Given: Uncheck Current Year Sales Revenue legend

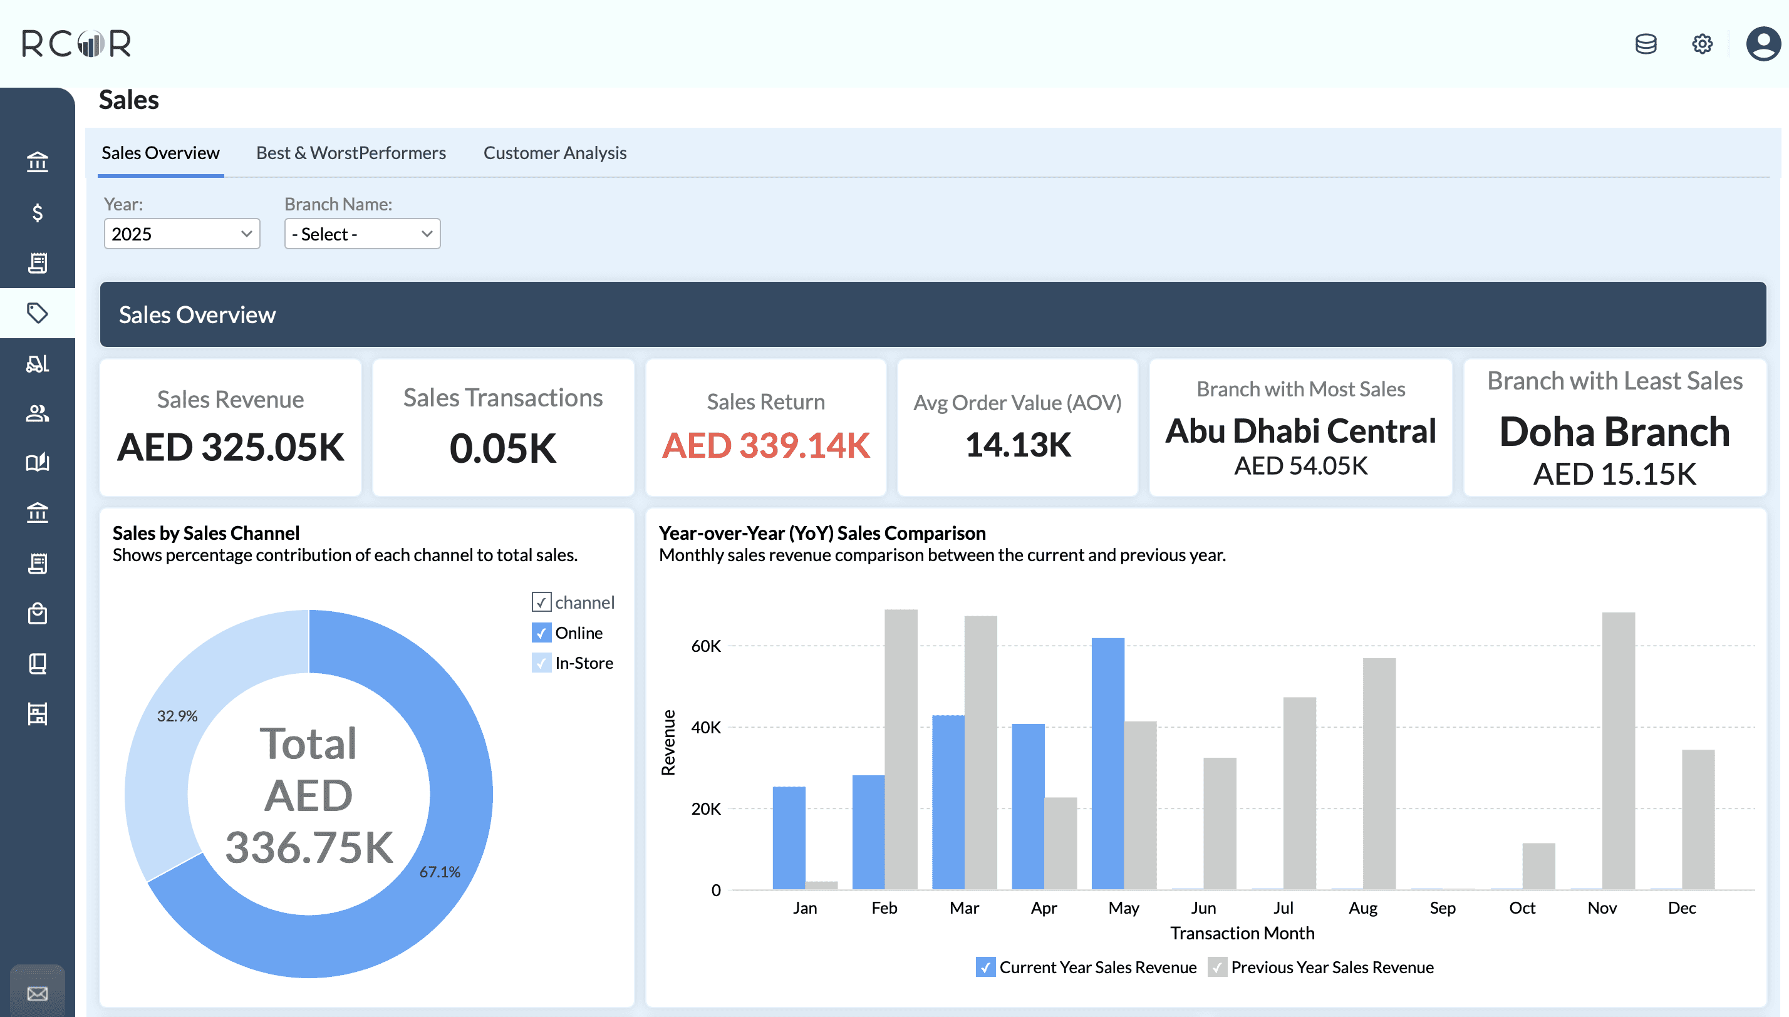Looking at the screenshot, I should pyautogui.click(x=985, y=968).
